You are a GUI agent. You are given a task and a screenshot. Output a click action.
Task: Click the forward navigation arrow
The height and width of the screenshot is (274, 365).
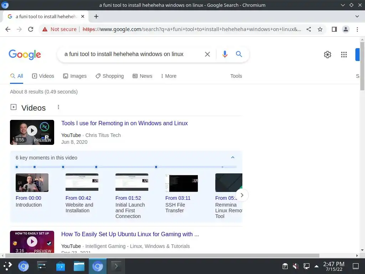coord(19,29)
